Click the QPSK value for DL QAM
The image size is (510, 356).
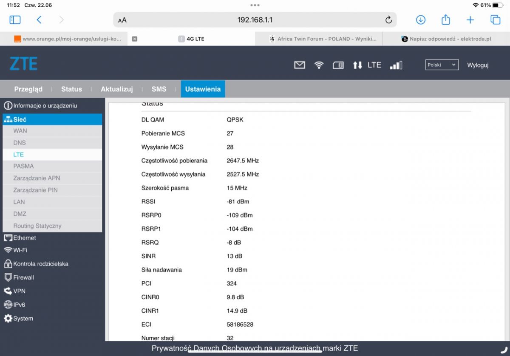click(x=235, y=120)
